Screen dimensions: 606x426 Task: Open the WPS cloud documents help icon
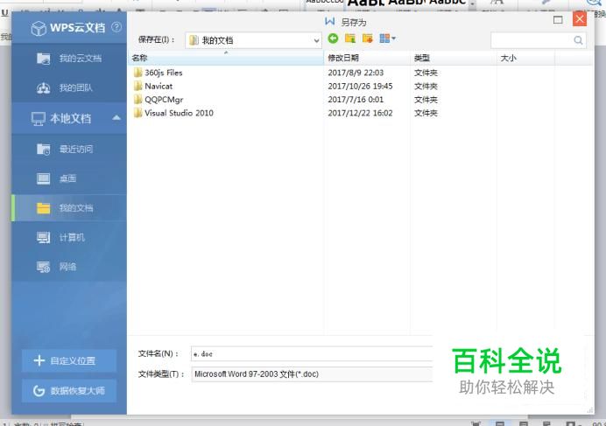[x=116, y=27]
